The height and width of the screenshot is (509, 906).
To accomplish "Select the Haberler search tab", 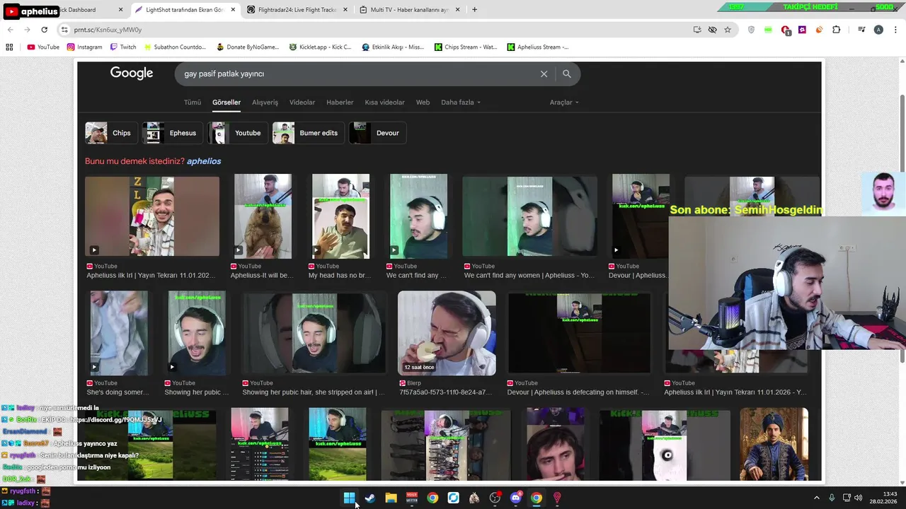I will [x=340, y=103].
